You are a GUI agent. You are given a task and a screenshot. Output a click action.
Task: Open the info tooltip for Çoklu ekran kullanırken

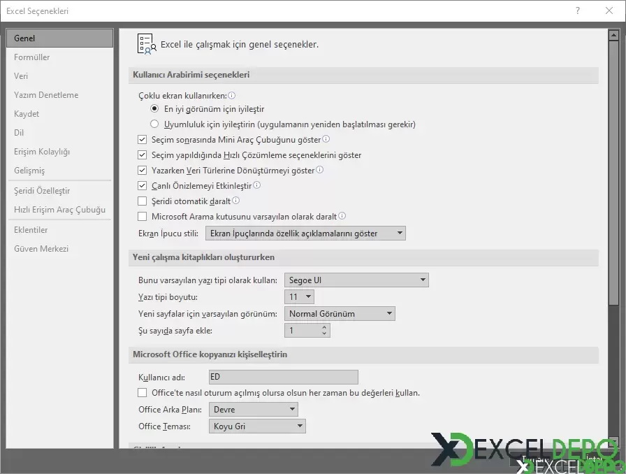[231, 96]
